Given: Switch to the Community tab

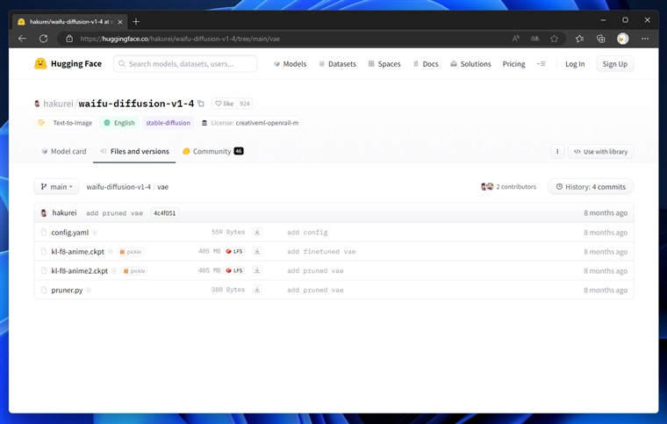Looking at the screenshot, I should click(x=212, y=151).
